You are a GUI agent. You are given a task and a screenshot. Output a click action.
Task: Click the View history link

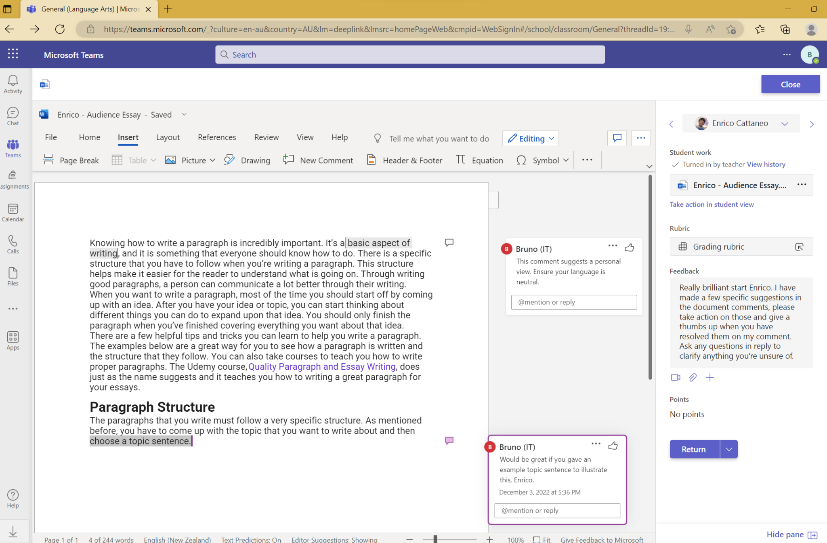(x=766, y=164)
